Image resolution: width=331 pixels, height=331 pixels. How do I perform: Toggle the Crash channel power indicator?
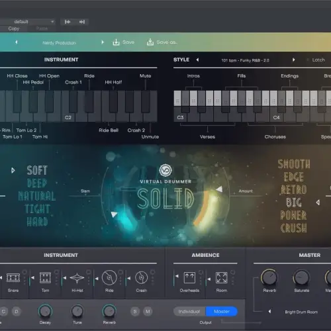point(152,272)
